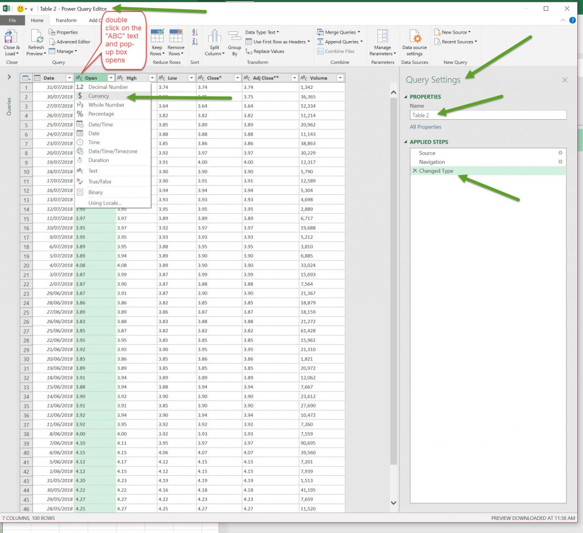The height and width of the screenshot is (533, 583).
Task: Click the Group By icon
Action: [235, 38]
